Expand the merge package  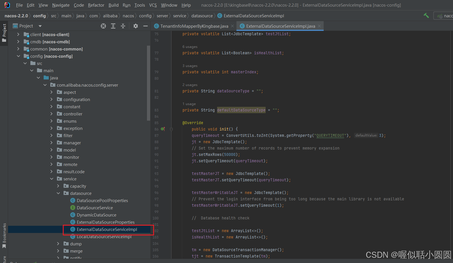pyautogui.click(x=58, y=251)
